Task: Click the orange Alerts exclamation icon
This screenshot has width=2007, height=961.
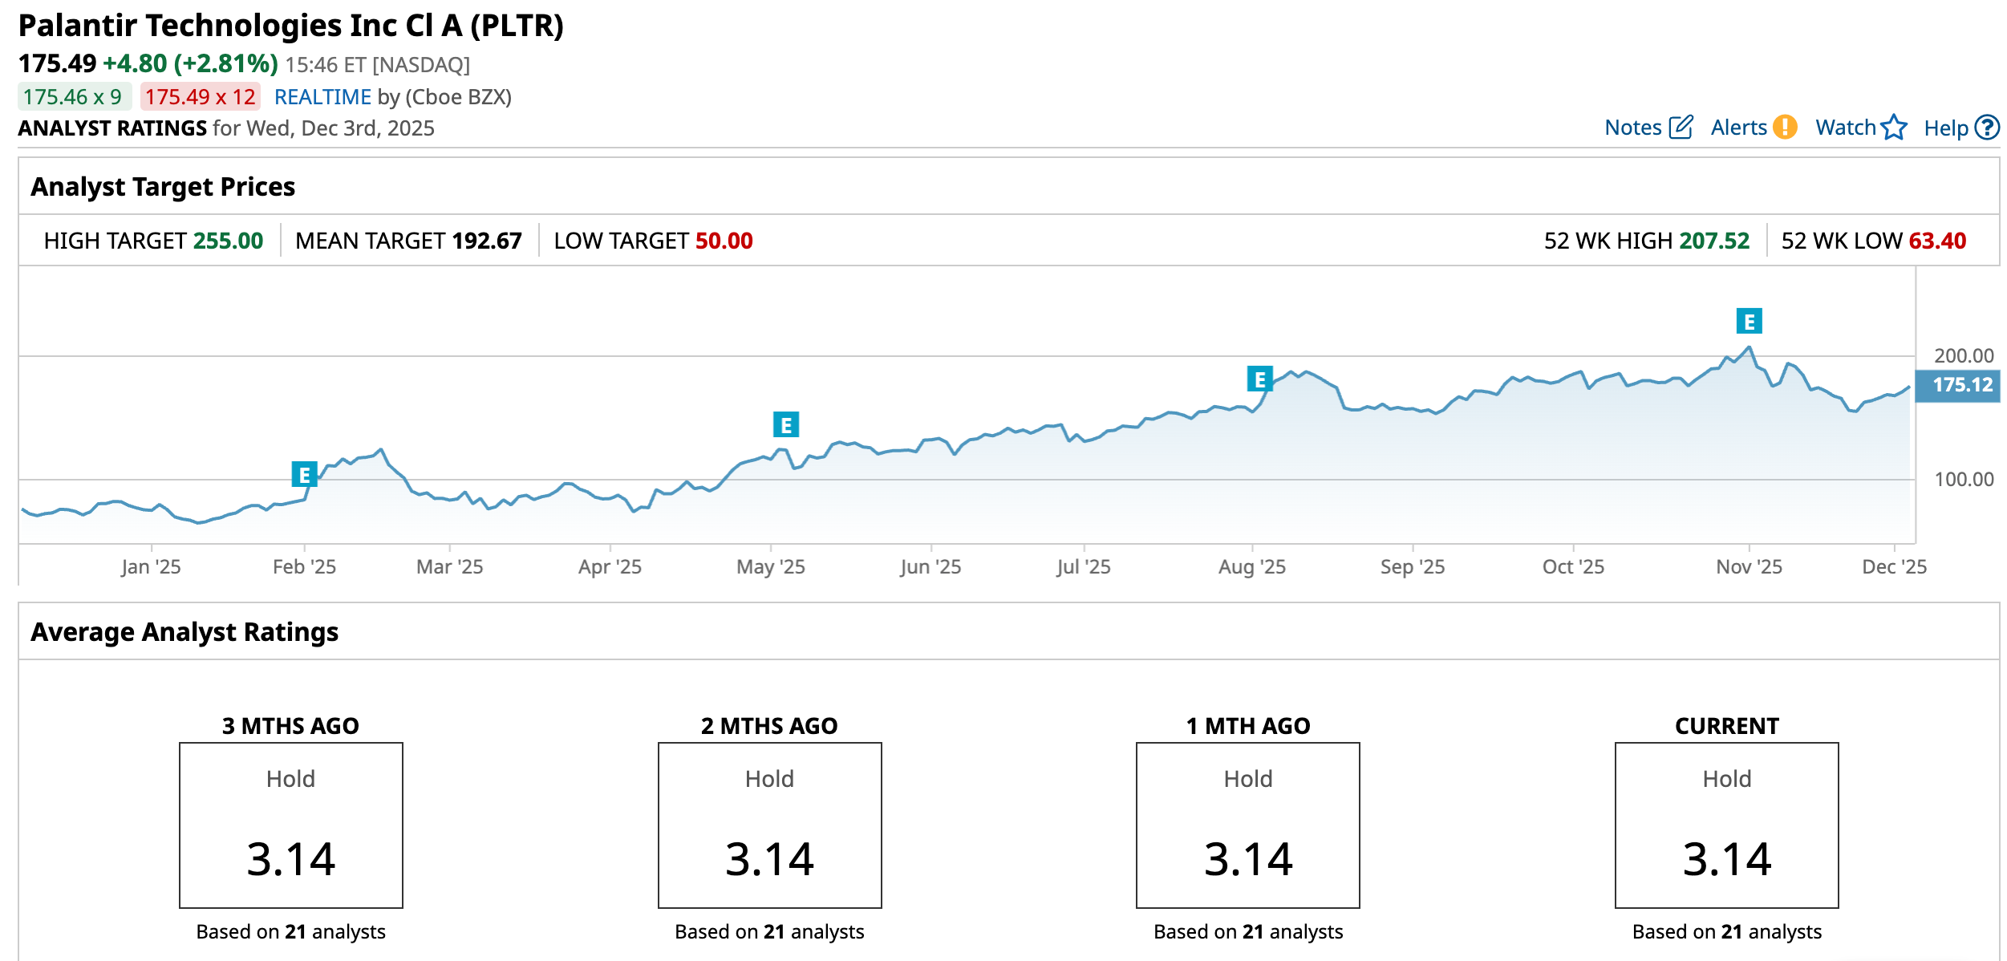Action: pyautogui.click(x=1785, y=127)
